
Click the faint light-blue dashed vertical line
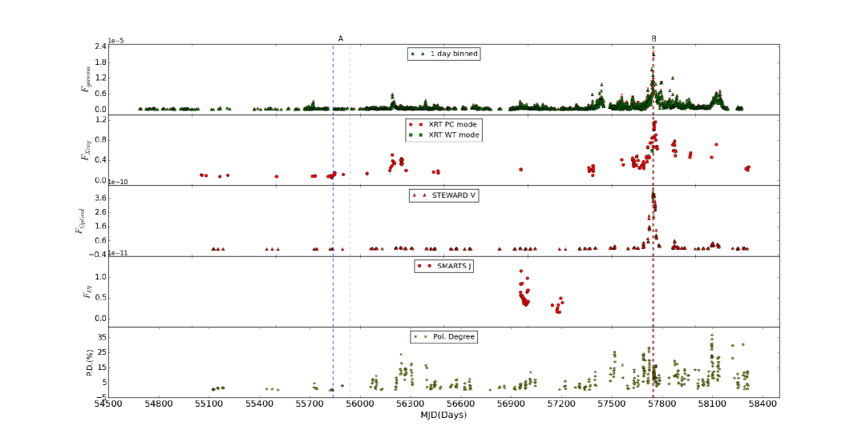click(x=350, y=221)
